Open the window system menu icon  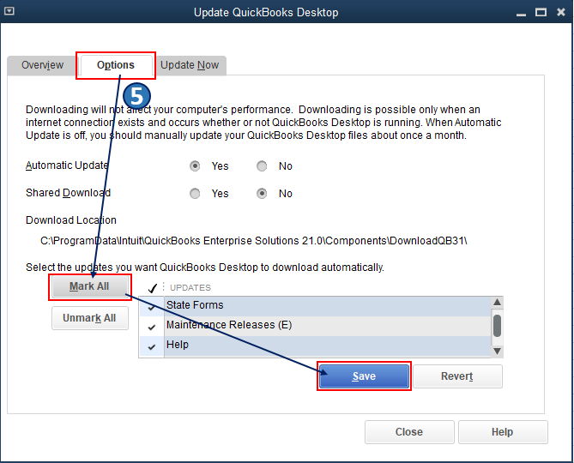(x=9, y=11)
